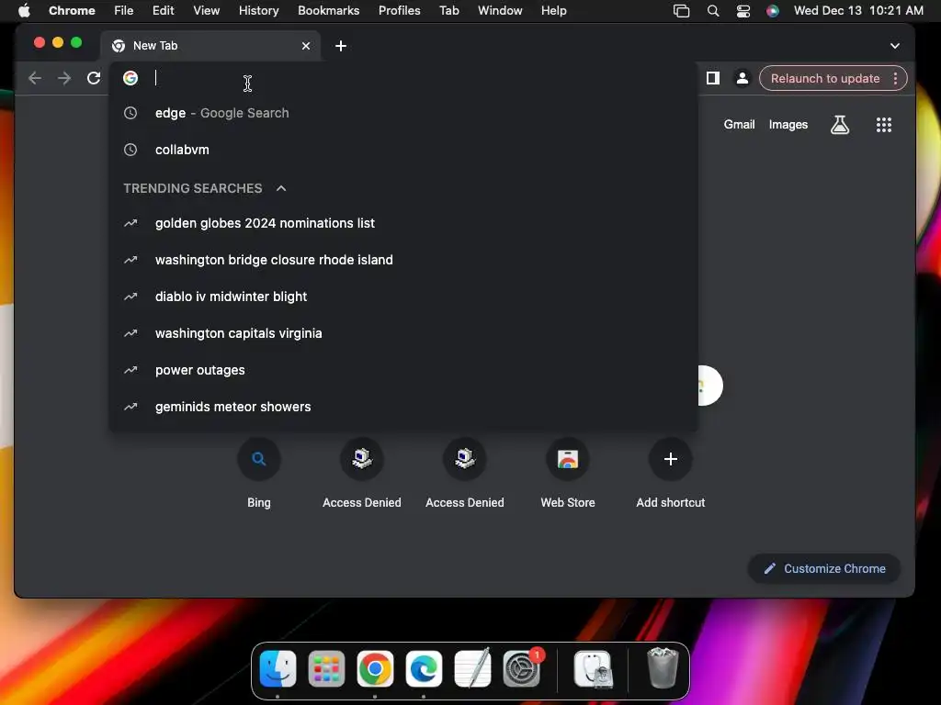The width and height of the screenshot is (941, 705).
Task: Click Relaunch to update
Action: [824, 79]
